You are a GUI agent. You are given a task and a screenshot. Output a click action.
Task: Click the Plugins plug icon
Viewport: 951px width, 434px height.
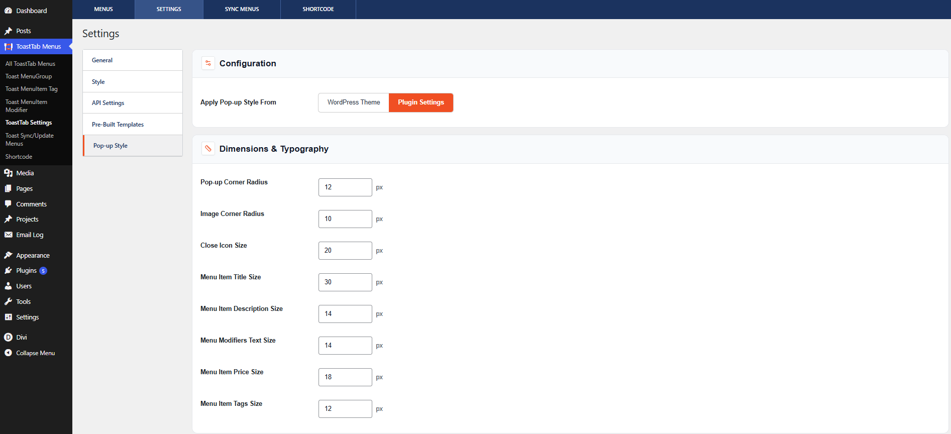click(x=8, y=270)
